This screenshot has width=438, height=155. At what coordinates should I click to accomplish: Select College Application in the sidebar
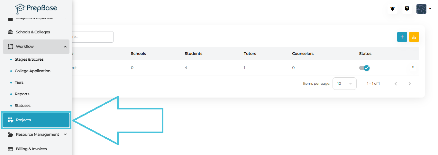(32, 71)
